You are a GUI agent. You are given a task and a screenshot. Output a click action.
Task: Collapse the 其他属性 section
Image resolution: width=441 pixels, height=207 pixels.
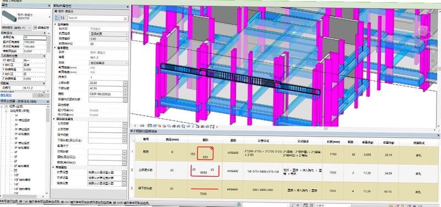coord(53,167)
